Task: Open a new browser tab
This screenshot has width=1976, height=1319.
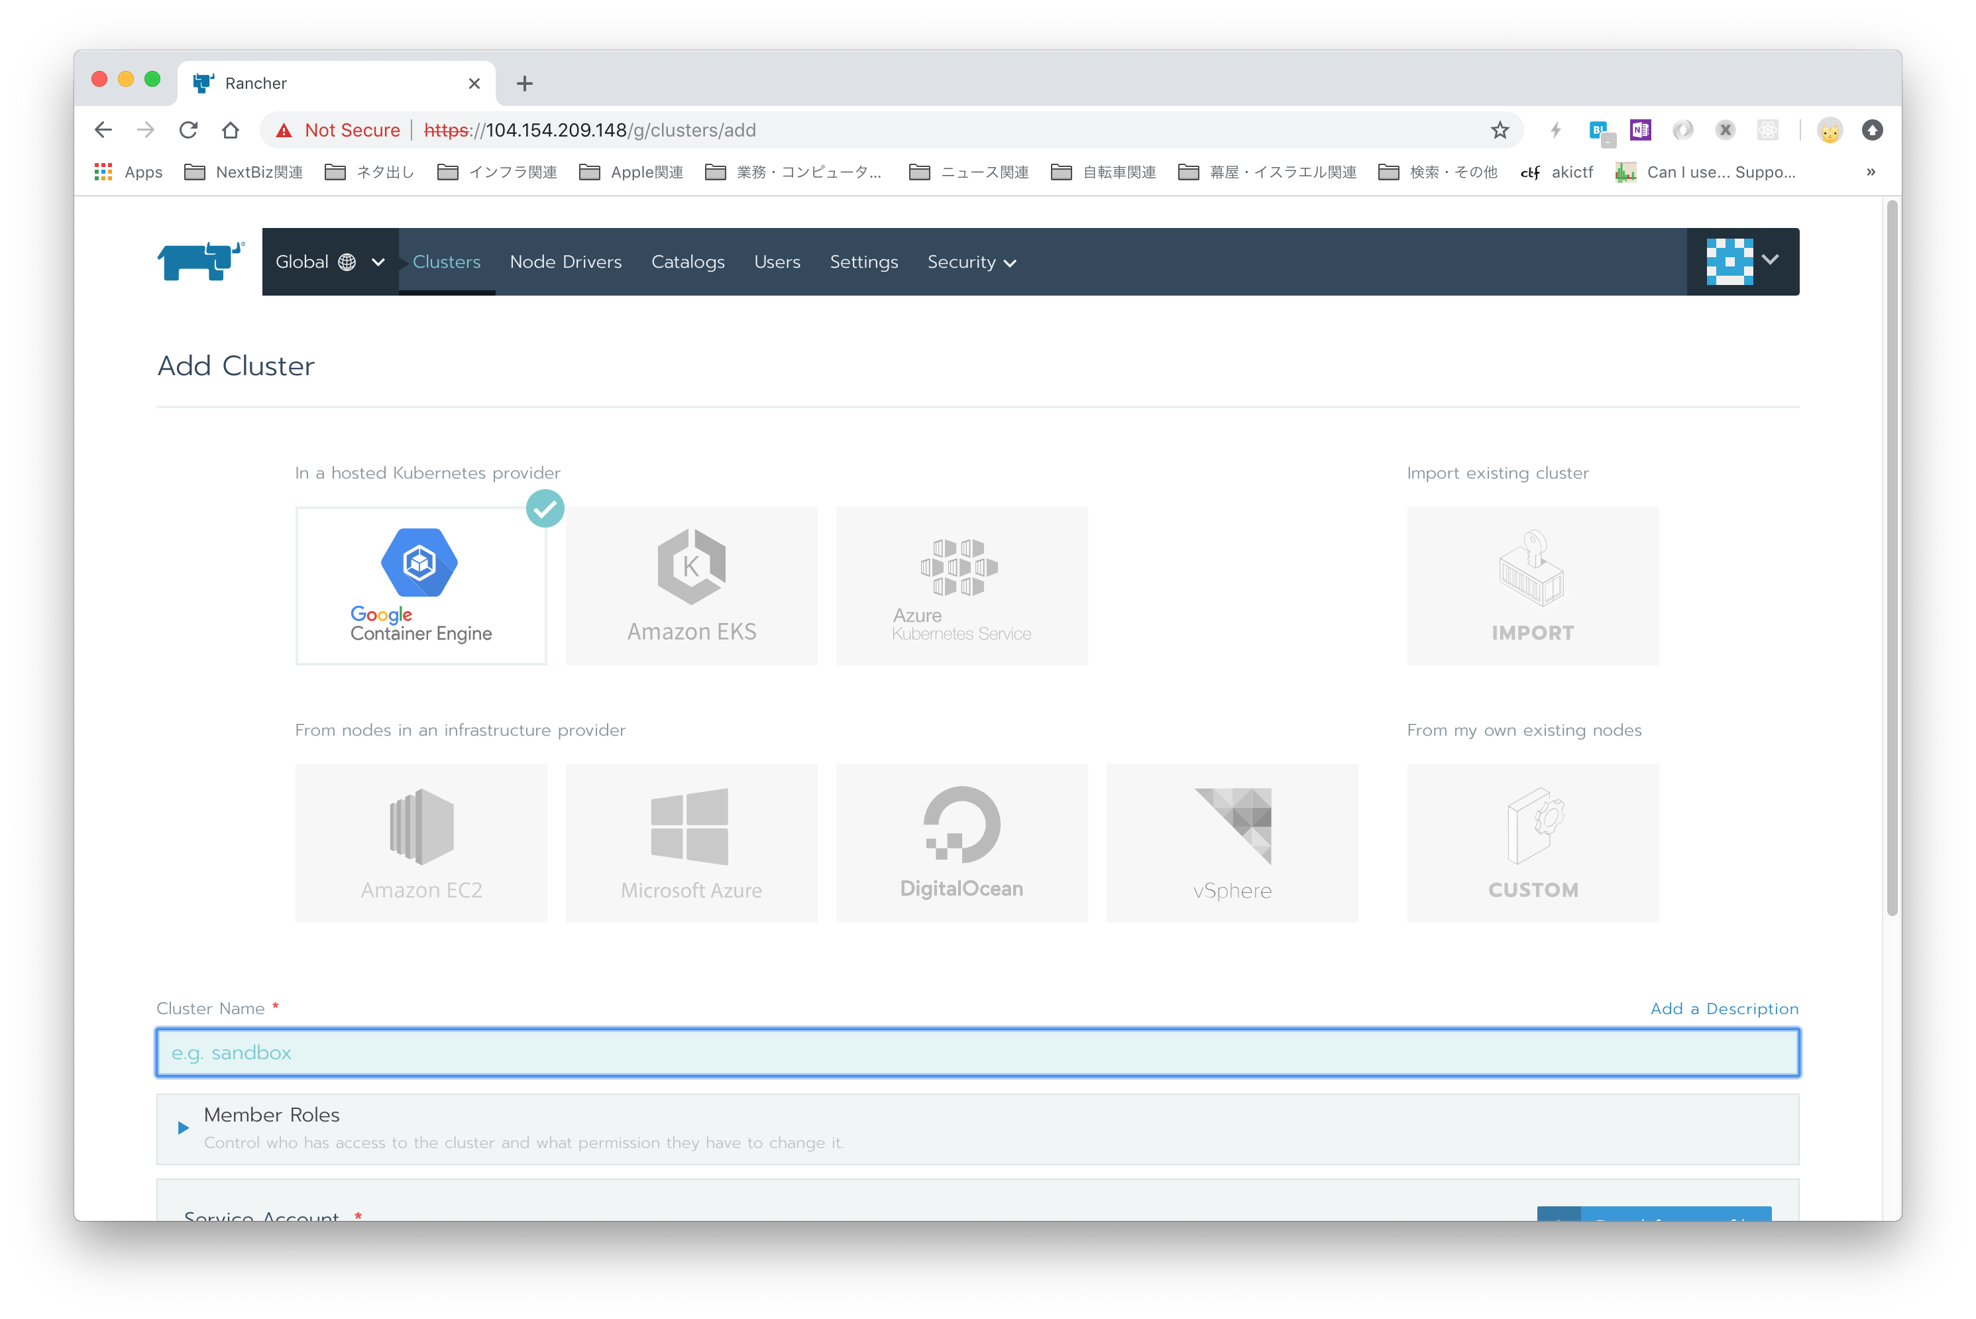Action: [525, 84]
